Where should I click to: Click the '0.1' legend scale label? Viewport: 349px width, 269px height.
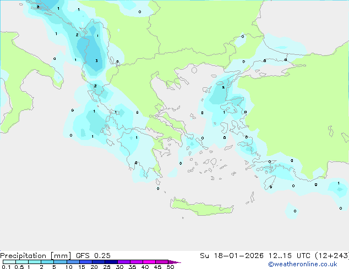6,267
